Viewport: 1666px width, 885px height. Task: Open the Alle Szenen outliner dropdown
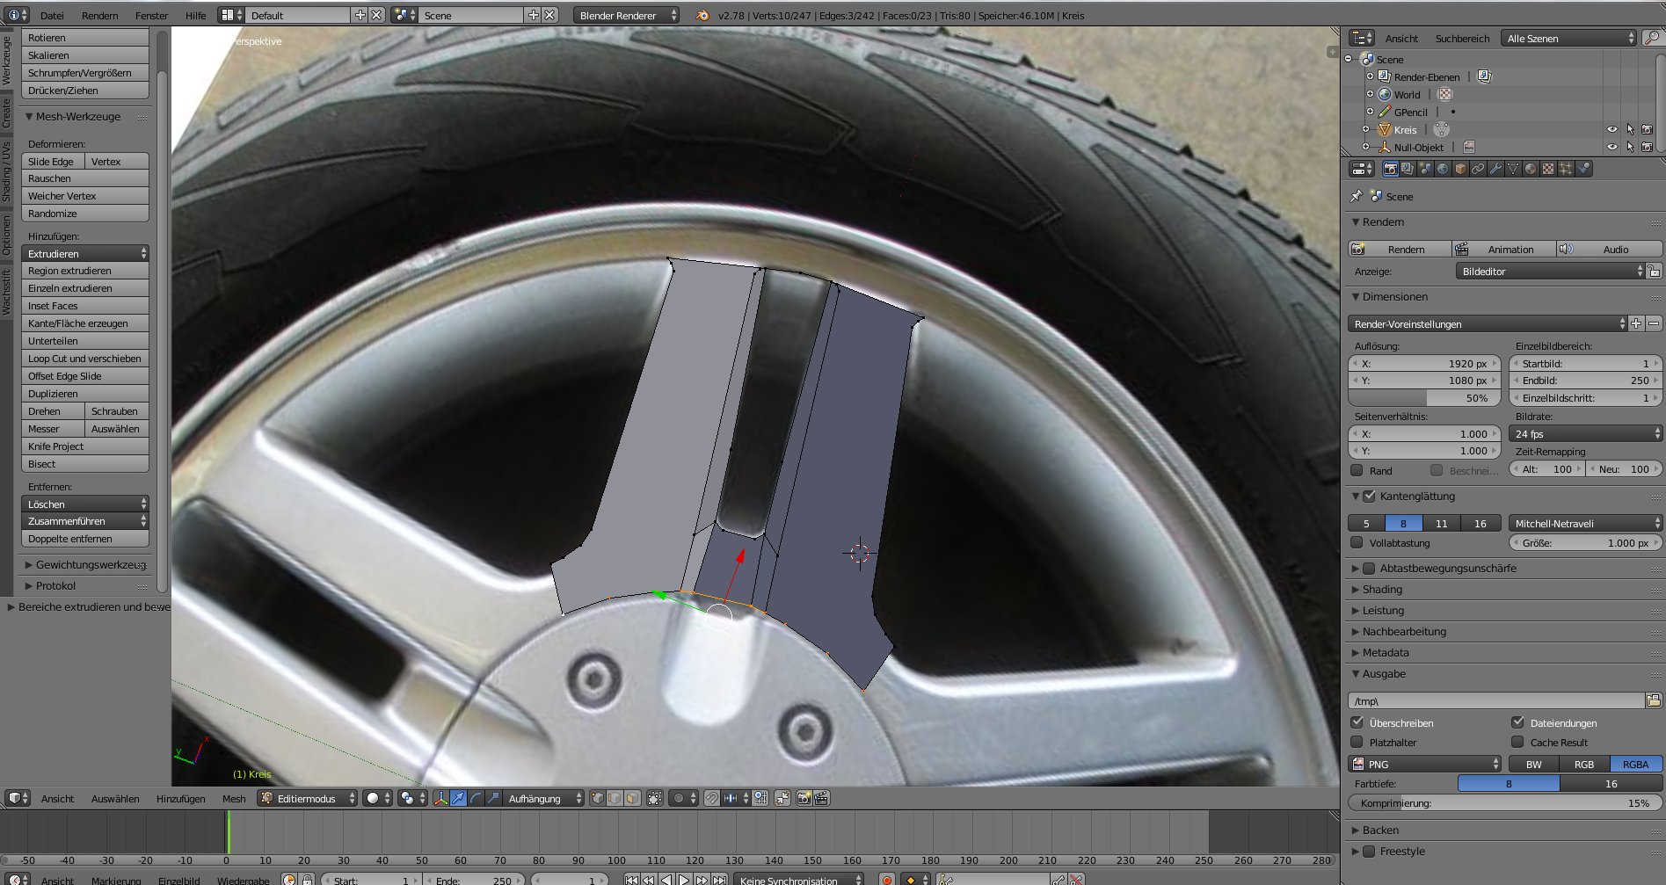pos(1569,38)
